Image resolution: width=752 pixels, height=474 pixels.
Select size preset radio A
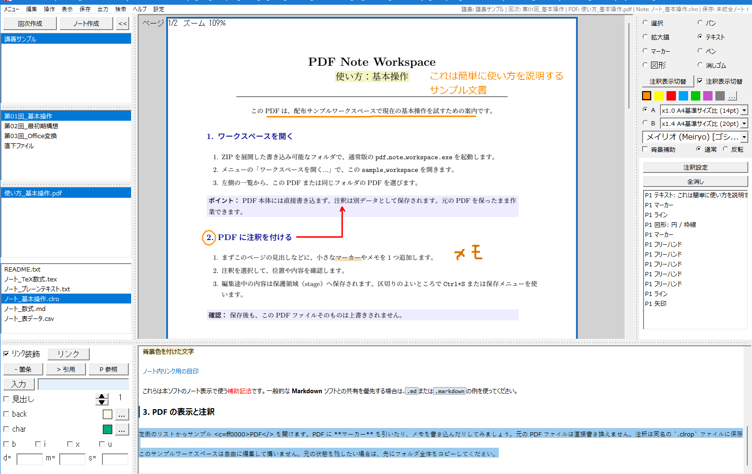(645, 109)
